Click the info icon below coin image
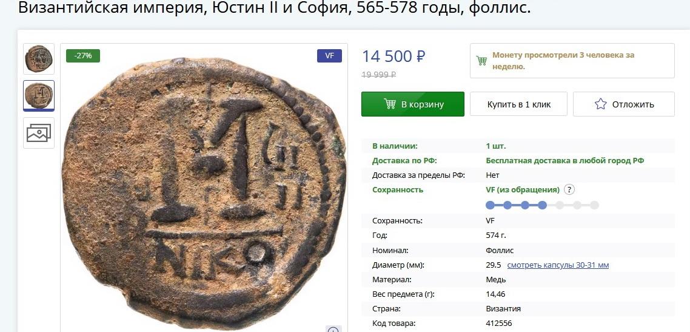690x332 pixels. (333, 330)
